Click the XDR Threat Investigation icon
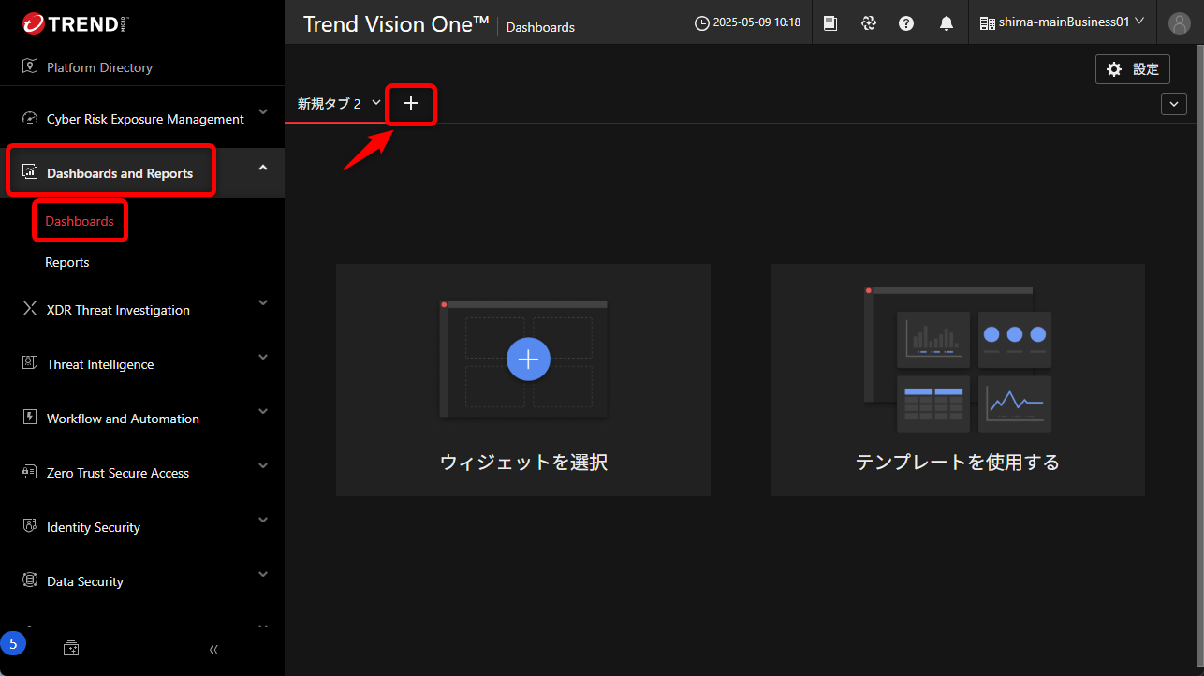The height and width of the screenshot is (676, 1204). (29, 310)
